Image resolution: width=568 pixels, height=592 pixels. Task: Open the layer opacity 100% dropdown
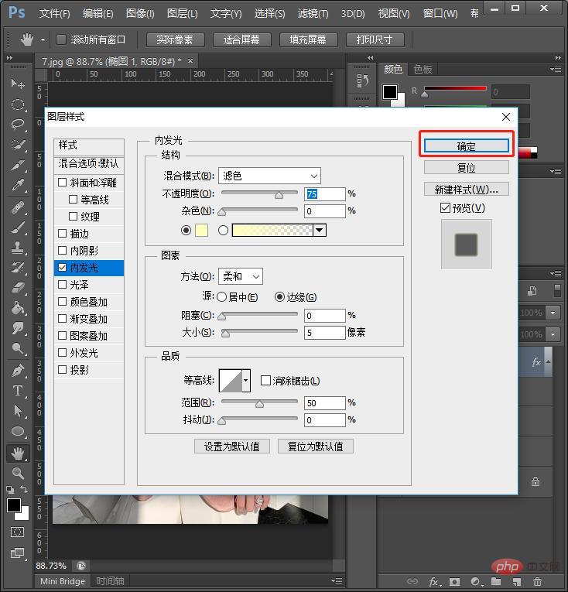(553, 313)
